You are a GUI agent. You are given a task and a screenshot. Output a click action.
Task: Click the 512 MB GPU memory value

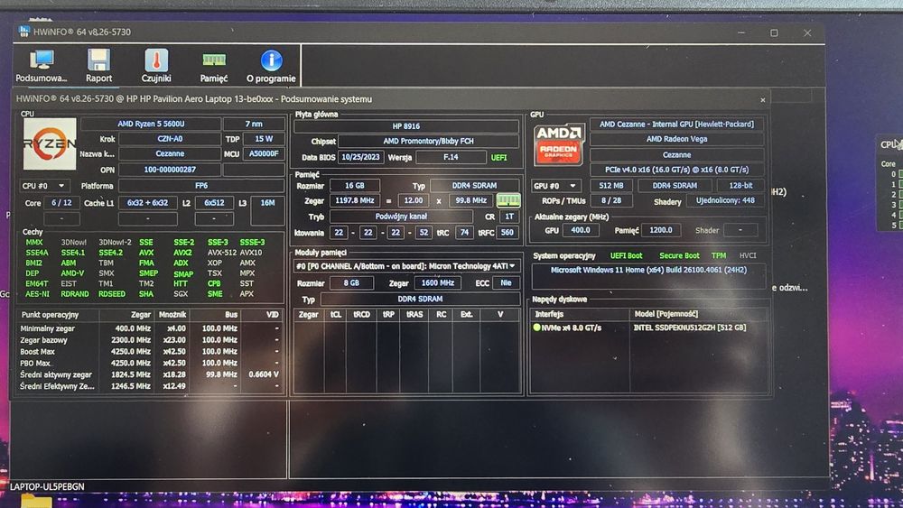coord(611,186)
